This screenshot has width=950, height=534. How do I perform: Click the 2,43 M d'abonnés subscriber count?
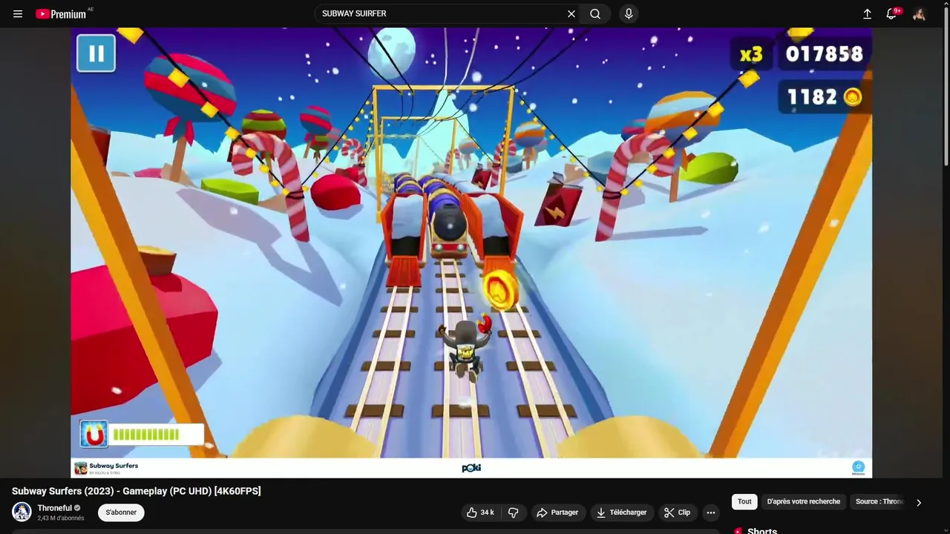[x=61, y=518]
